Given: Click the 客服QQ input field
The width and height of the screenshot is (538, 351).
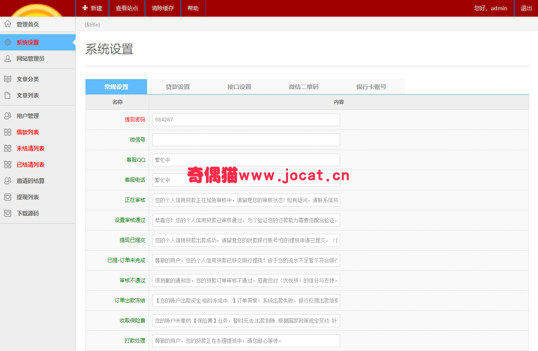Looking at the screenshot, I should [x=246, y=160].
